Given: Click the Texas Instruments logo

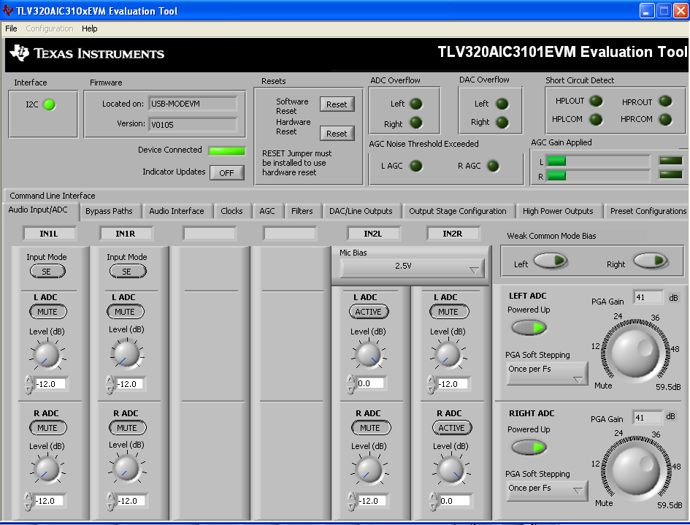Looking at the screenshot, I should point(87,53).
